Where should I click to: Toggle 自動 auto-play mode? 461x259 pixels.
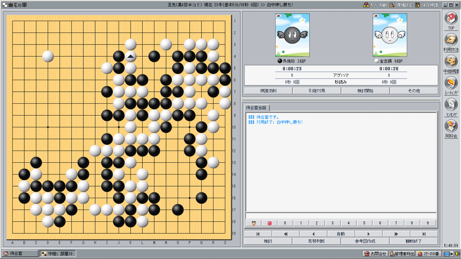tap(341, 234)
